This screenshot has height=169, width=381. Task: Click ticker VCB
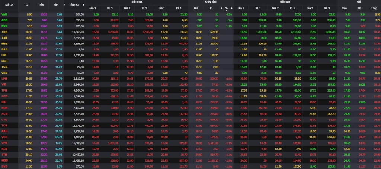4,137
